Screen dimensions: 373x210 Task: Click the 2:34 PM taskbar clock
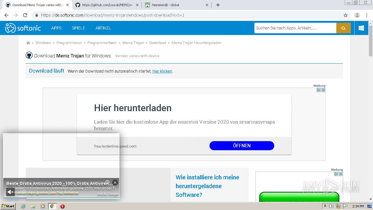pyautogui.click(x=358, y=206)
